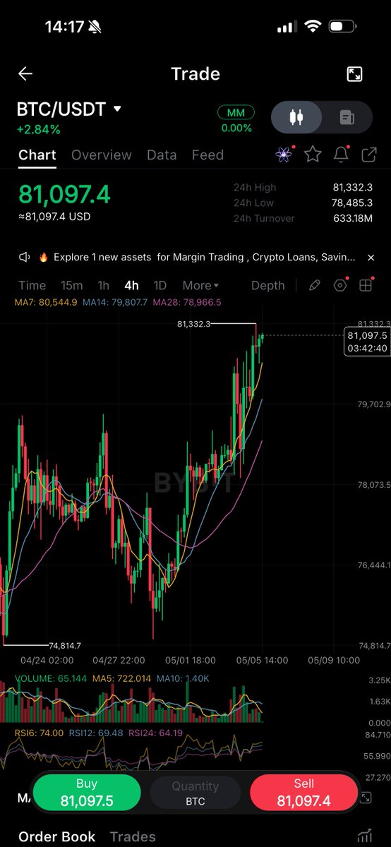Open the bar chart icon near Trades
This screenshot has width=391, height=847.
[x=366, y=836]
